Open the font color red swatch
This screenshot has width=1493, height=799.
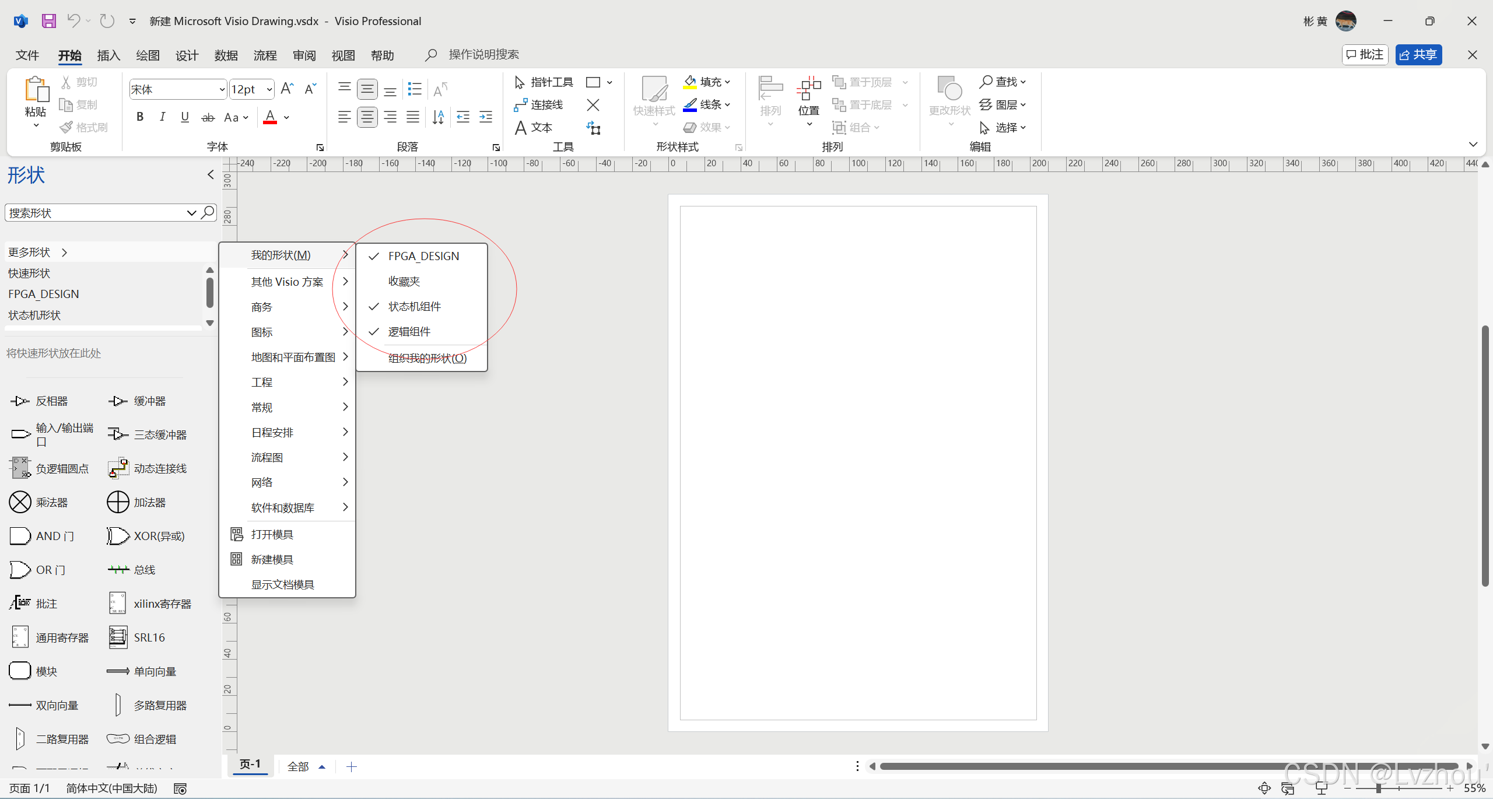(270, 117)
